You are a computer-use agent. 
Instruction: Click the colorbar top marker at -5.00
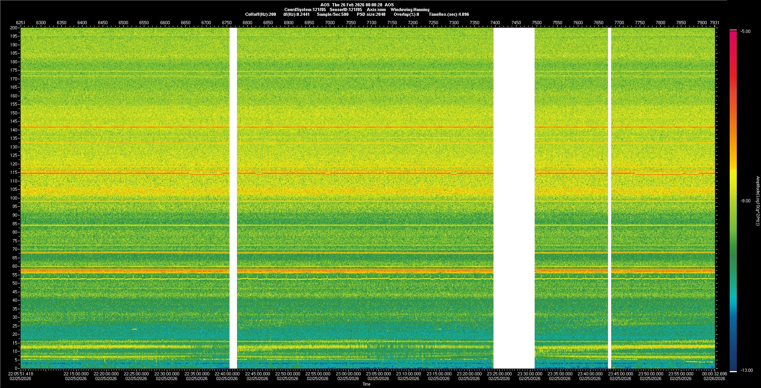point(733,30)
